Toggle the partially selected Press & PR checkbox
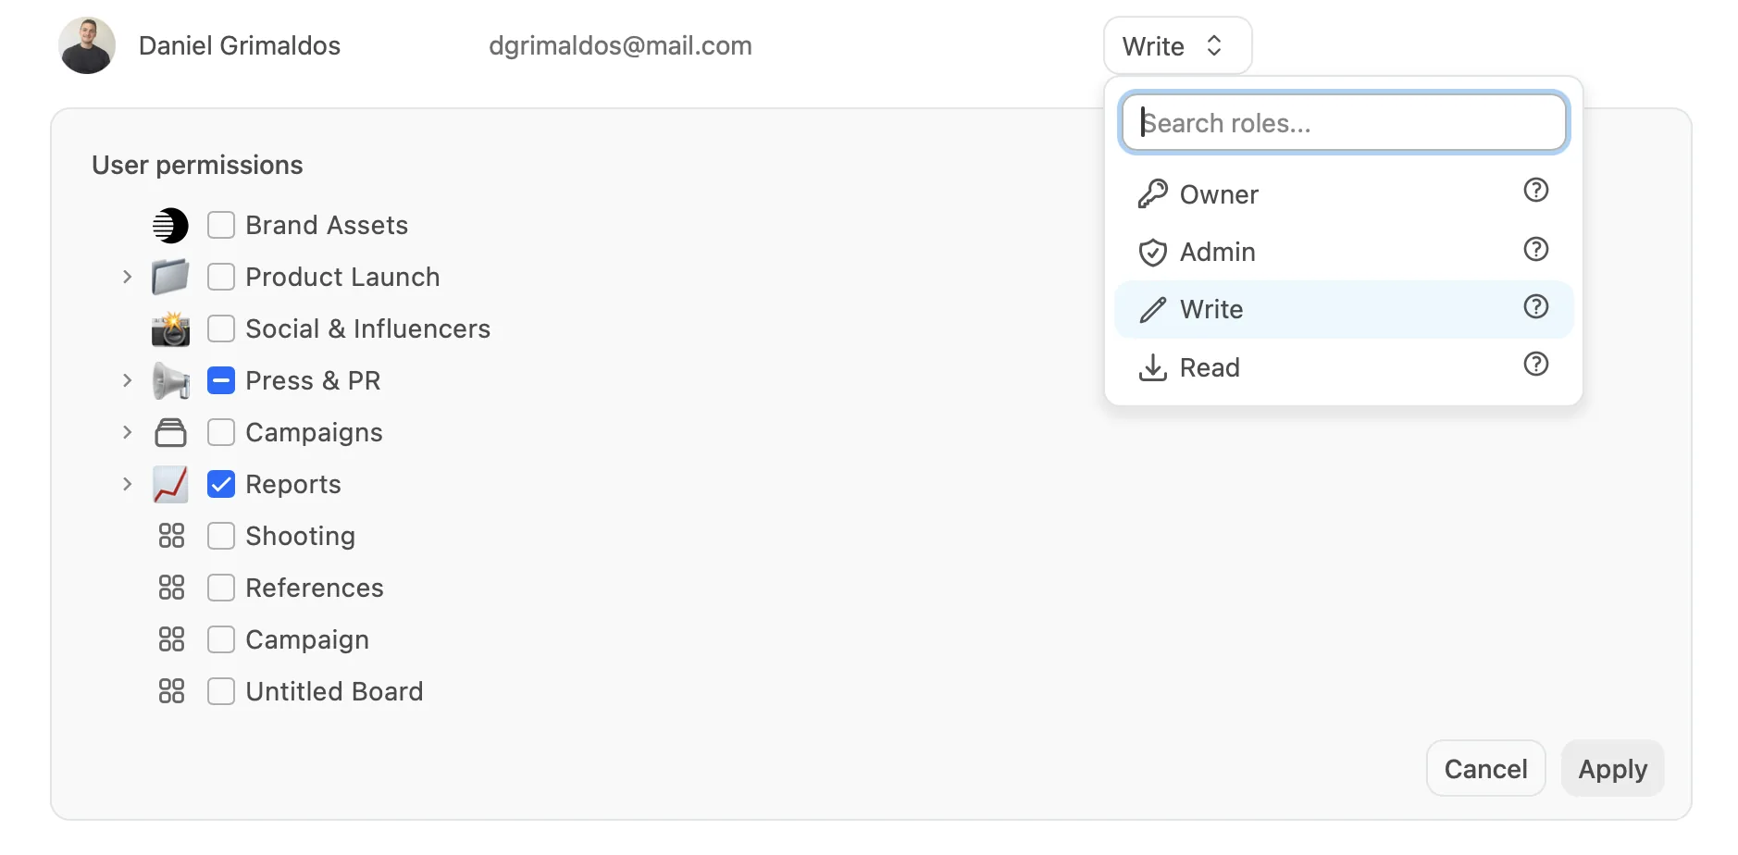Screen dimensions: 1738x855 pyautogui.click(x=221, y=380)
